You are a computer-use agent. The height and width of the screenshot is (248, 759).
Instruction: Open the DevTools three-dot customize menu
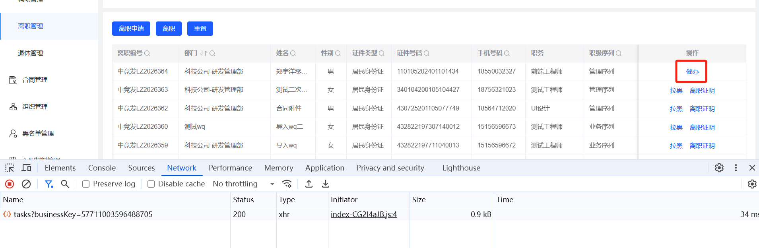736,168
